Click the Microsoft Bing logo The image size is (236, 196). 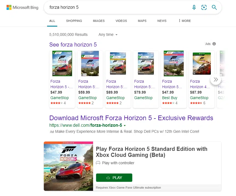[22, 7]
